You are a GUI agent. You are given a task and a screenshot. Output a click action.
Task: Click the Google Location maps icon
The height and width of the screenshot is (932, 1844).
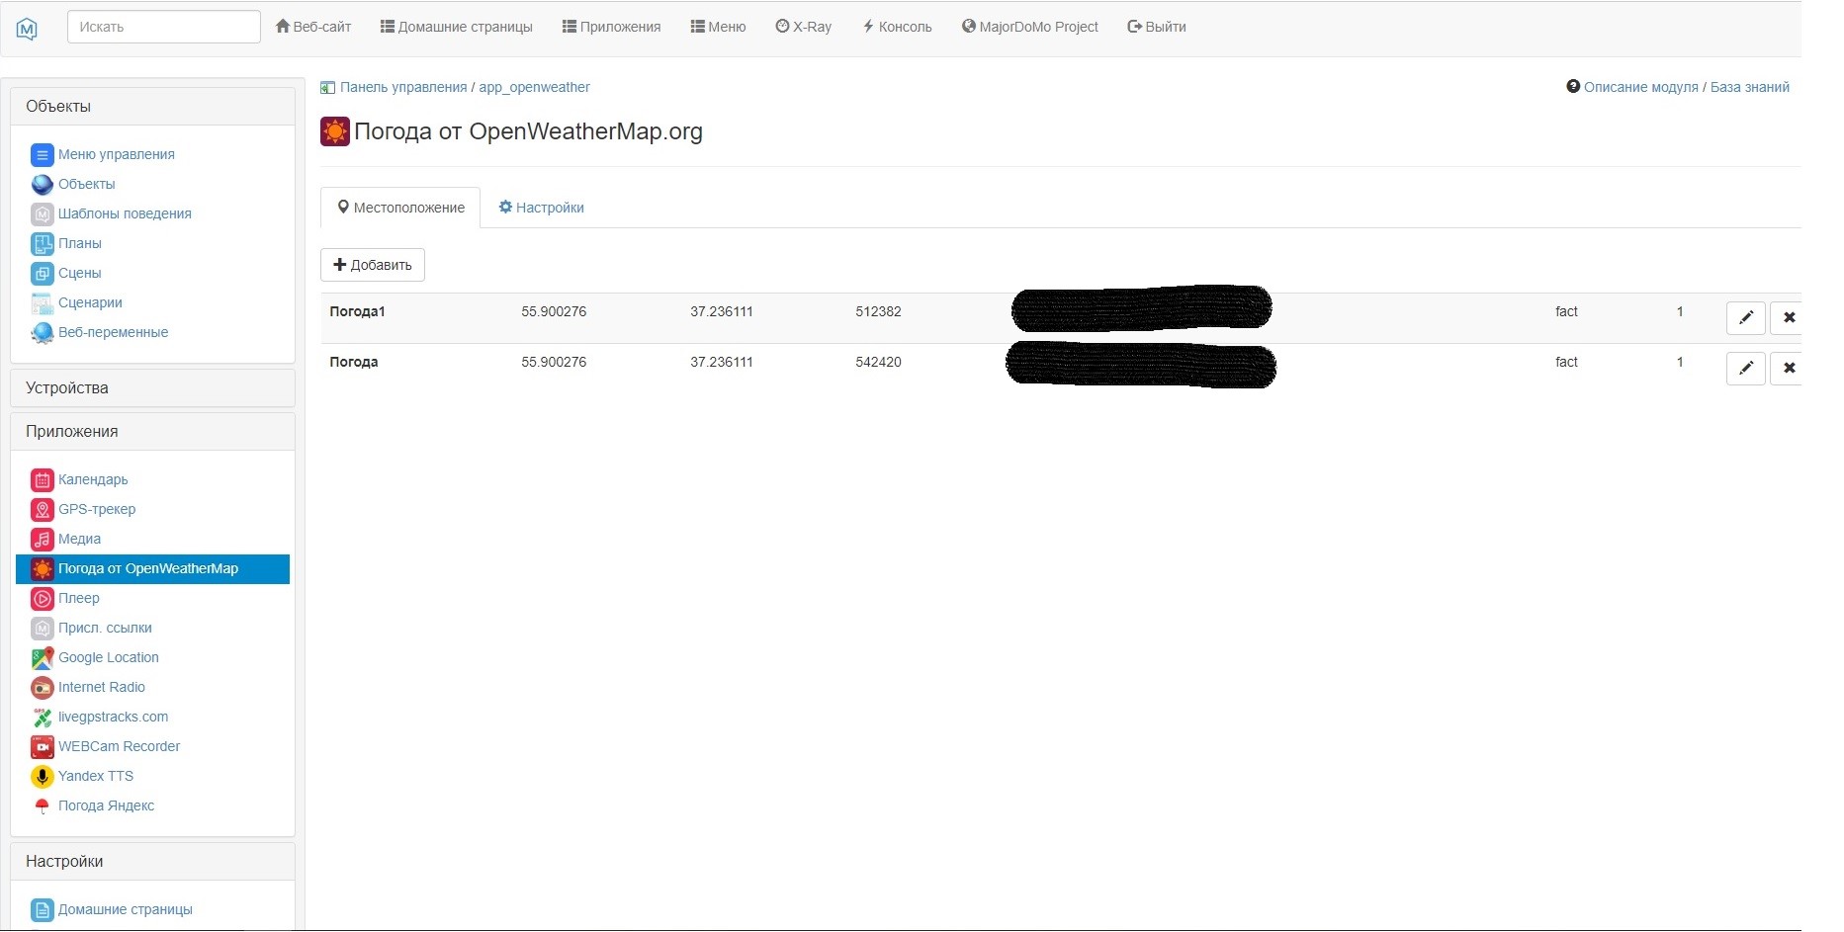[x=43, y=658]
